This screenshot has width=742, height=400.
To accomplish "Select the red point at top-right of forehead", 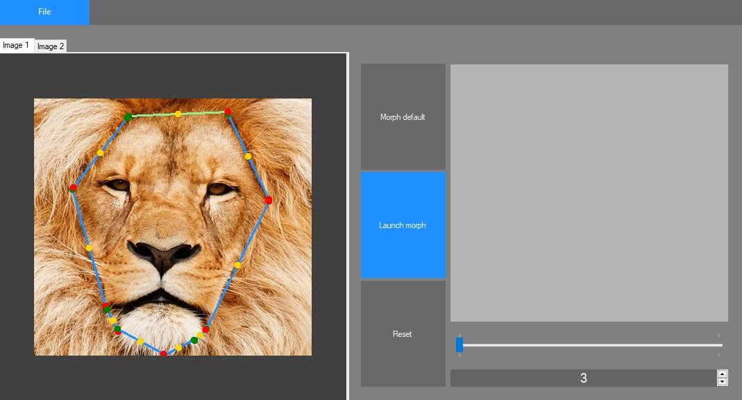I will [x=228, y=112].
